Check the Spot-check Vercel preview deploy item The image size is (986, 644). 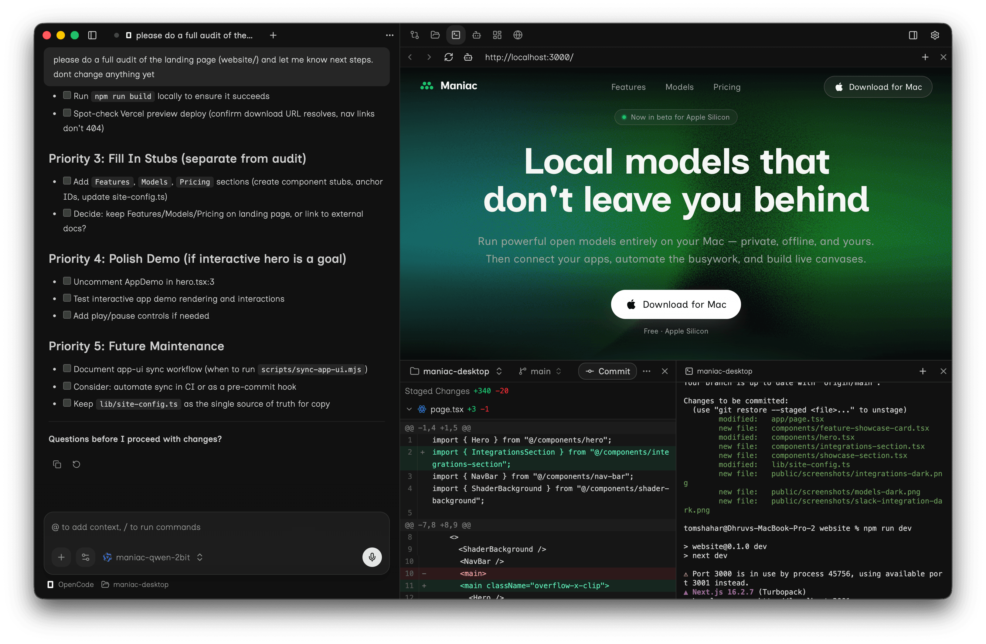(x=67, y=113)
